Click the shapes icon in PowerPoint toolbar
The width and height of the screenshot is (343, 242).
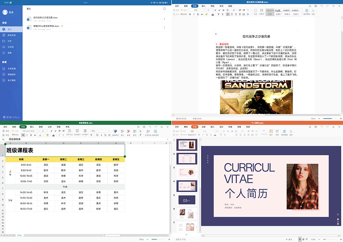click(277, 131)
